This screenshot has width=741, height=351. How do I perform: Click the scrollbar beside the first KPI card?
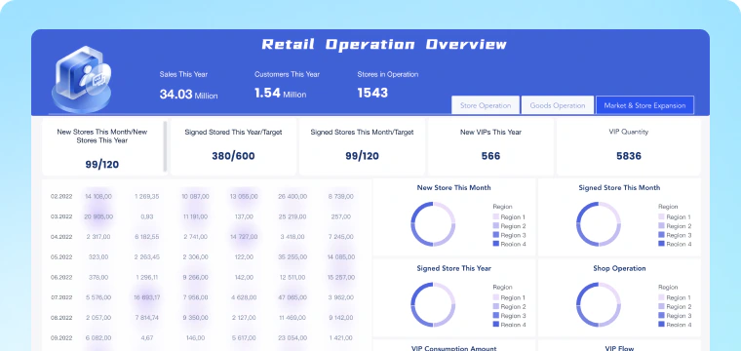(165, 146)
